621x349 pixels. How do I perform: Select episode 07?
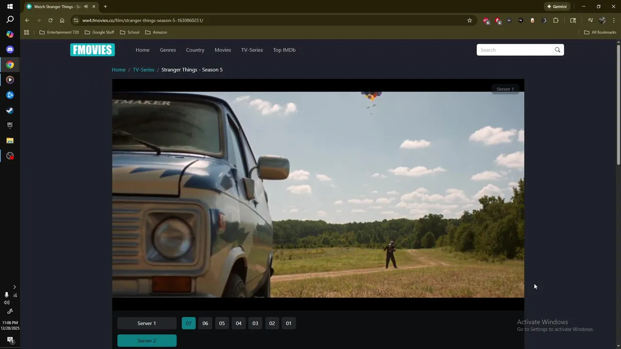point(189,323)
